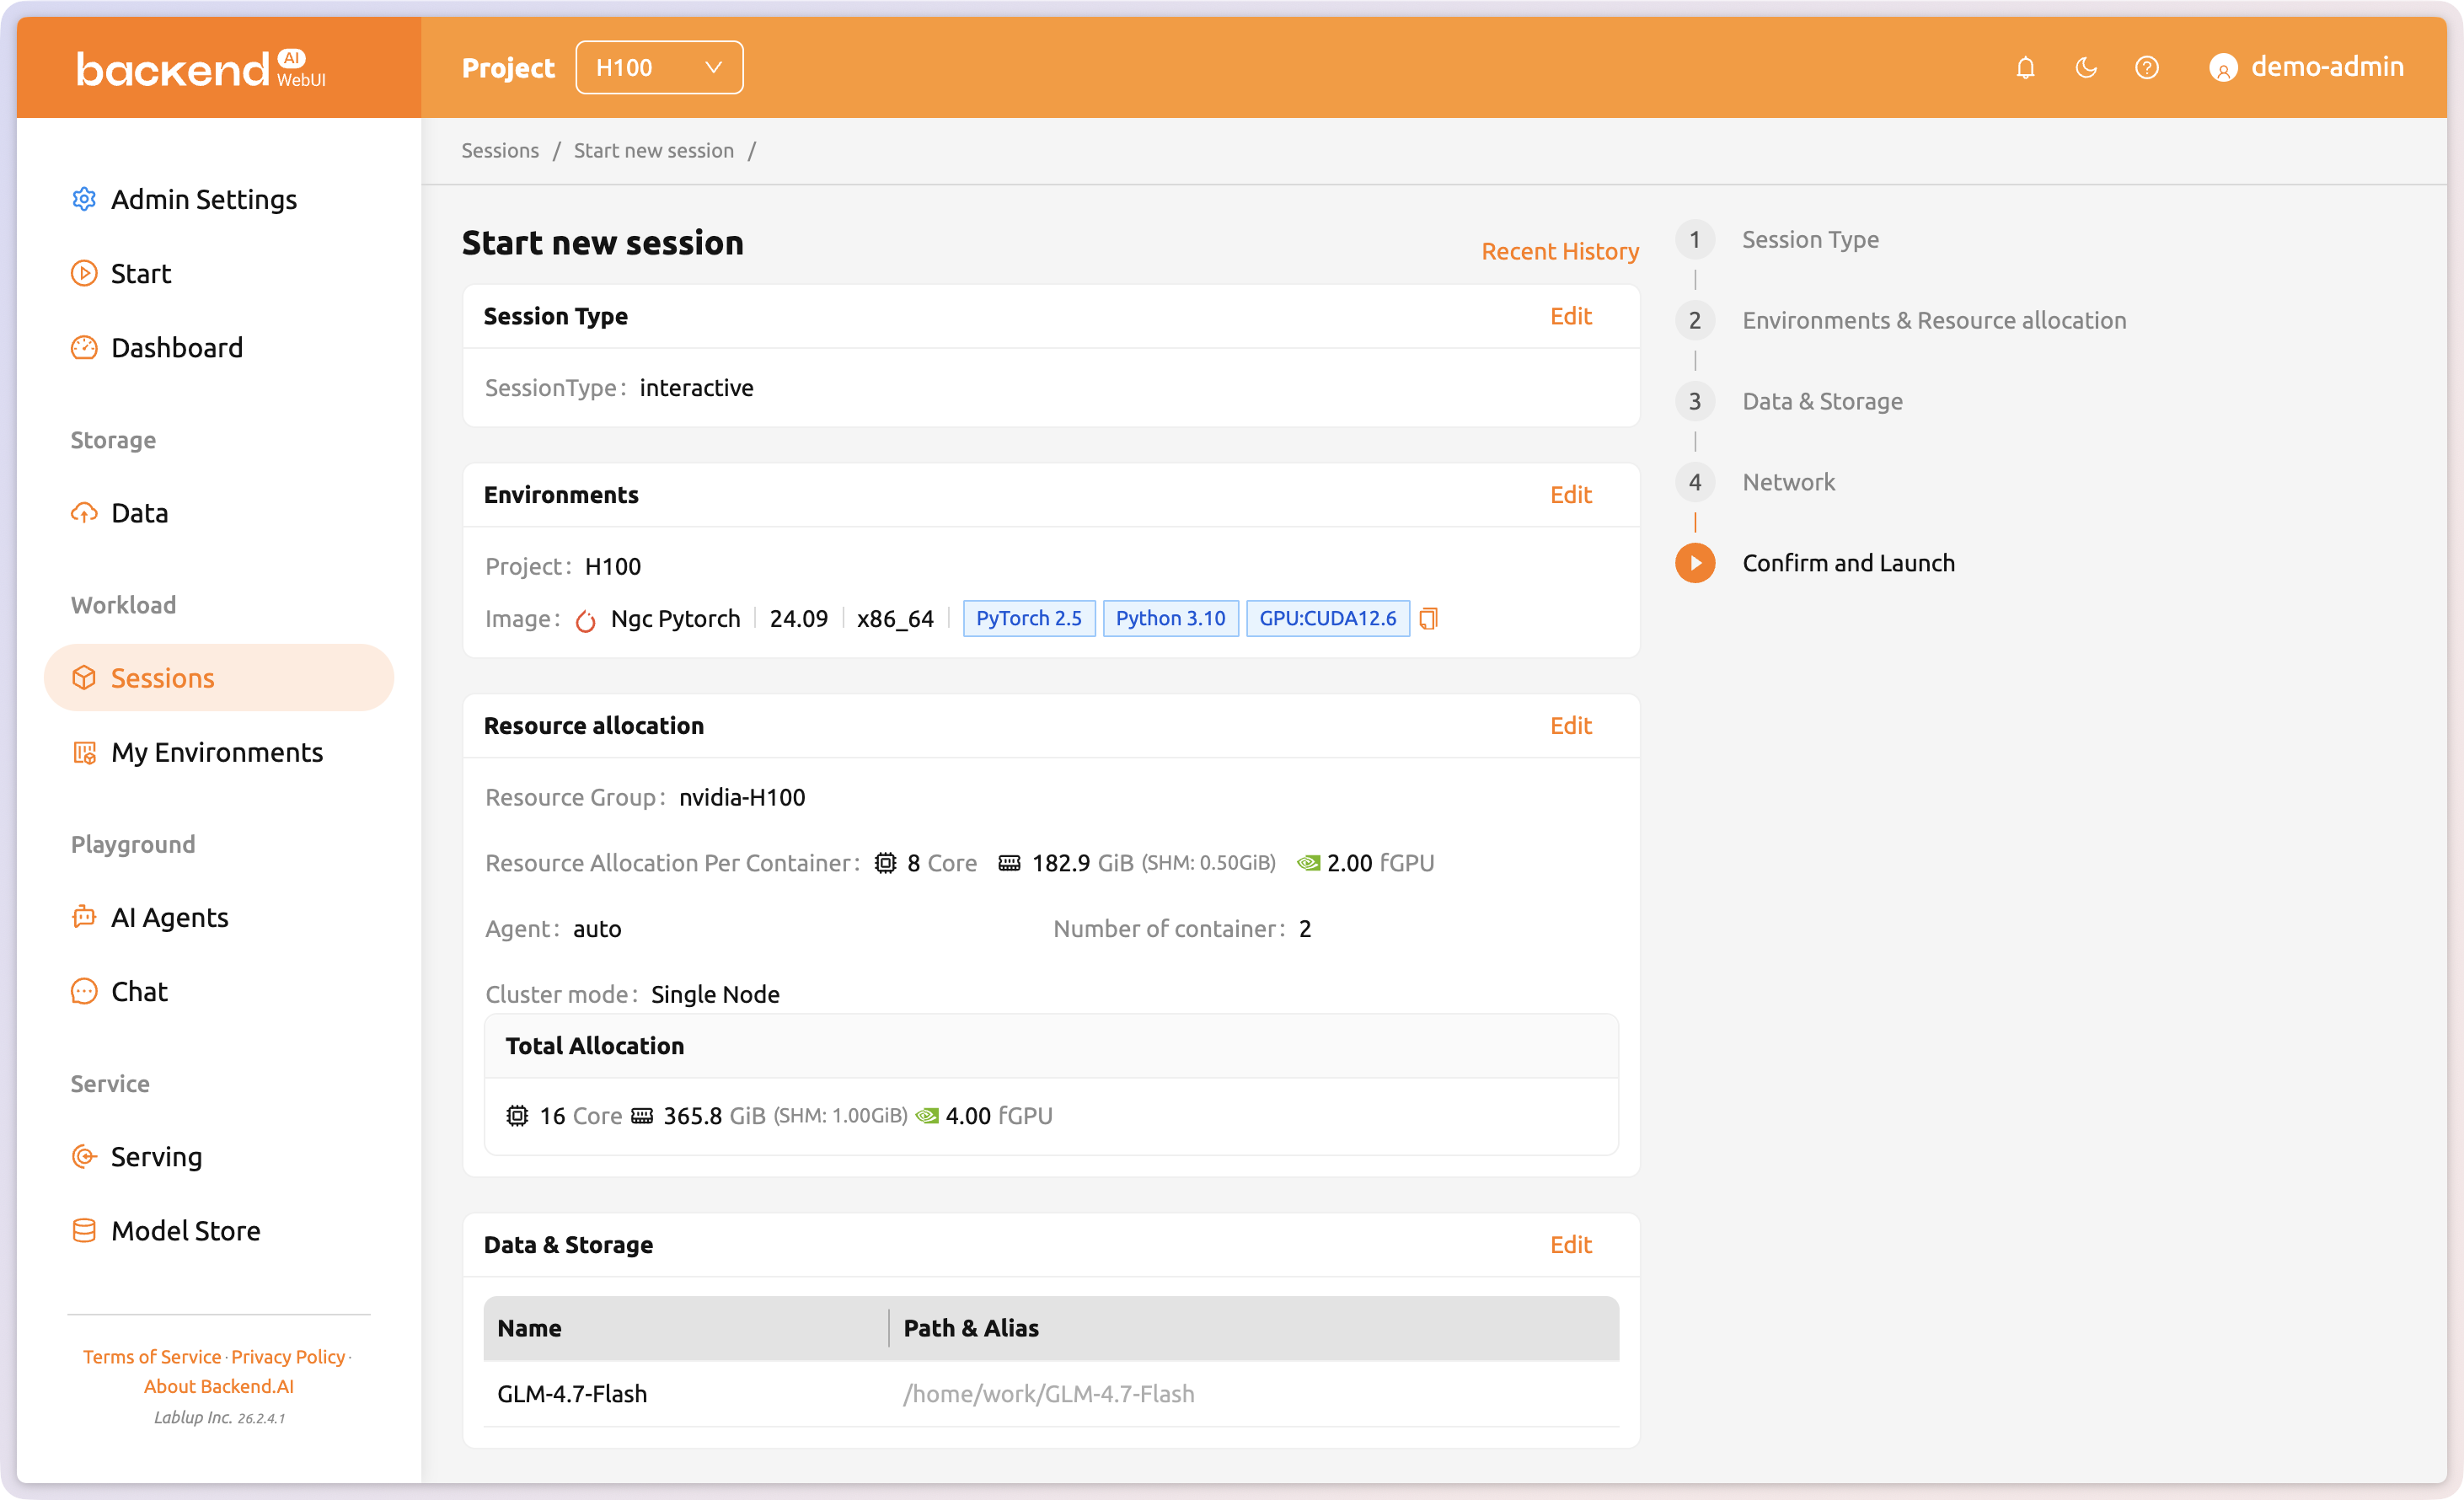The image size is (2464, 1500).
Task: Click the AI Agents robot icon
Action: [84, 917]
